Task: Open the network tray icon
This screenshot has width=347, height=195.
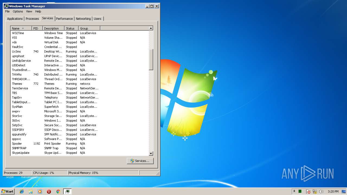Action: 315,191
